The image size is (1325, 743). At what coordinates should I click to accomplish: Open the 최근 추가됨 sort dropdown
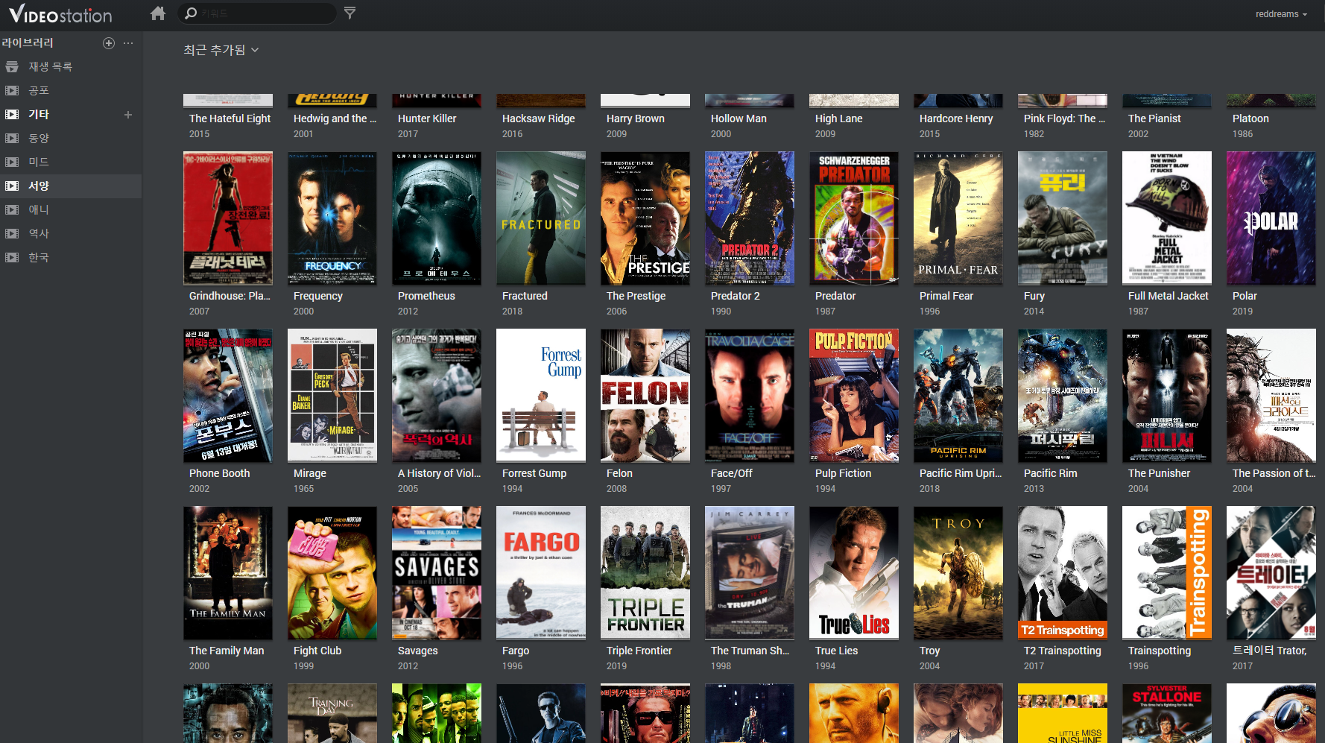pos(221,50)
